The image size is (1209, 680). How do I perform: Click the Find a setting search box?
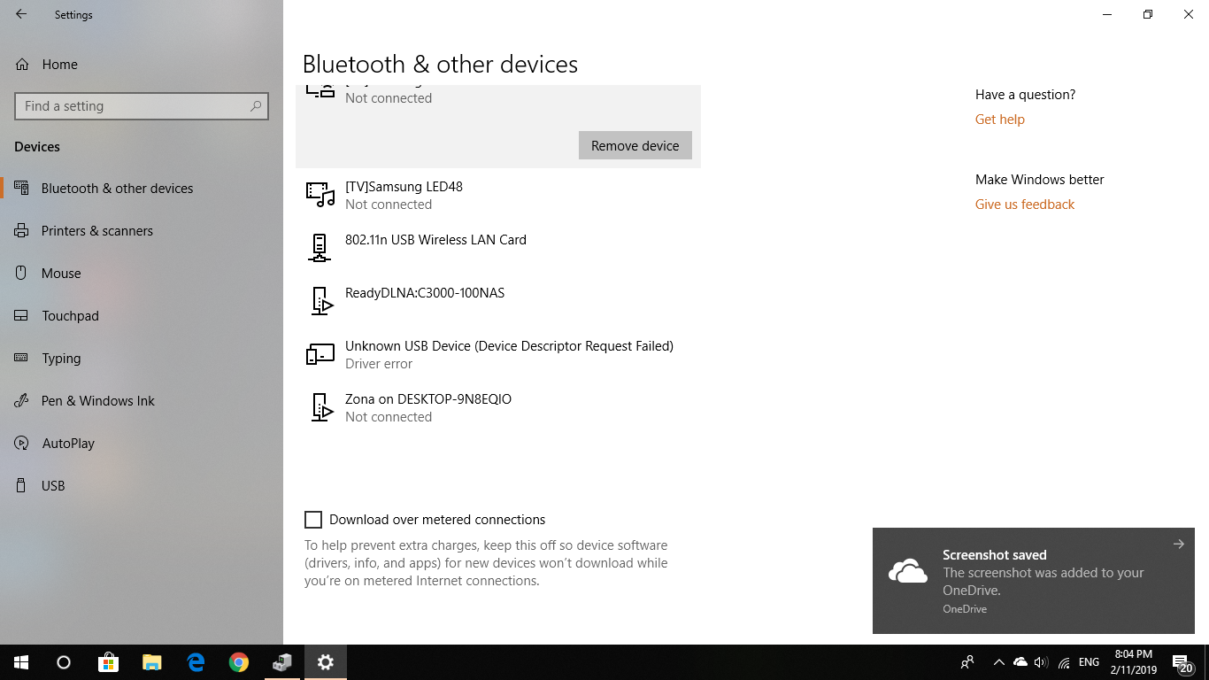(133, 106)
